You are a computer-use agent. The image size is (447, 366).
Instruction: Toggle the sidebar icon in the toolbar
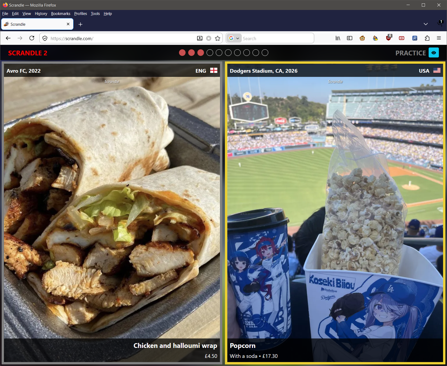coord(350,38)
